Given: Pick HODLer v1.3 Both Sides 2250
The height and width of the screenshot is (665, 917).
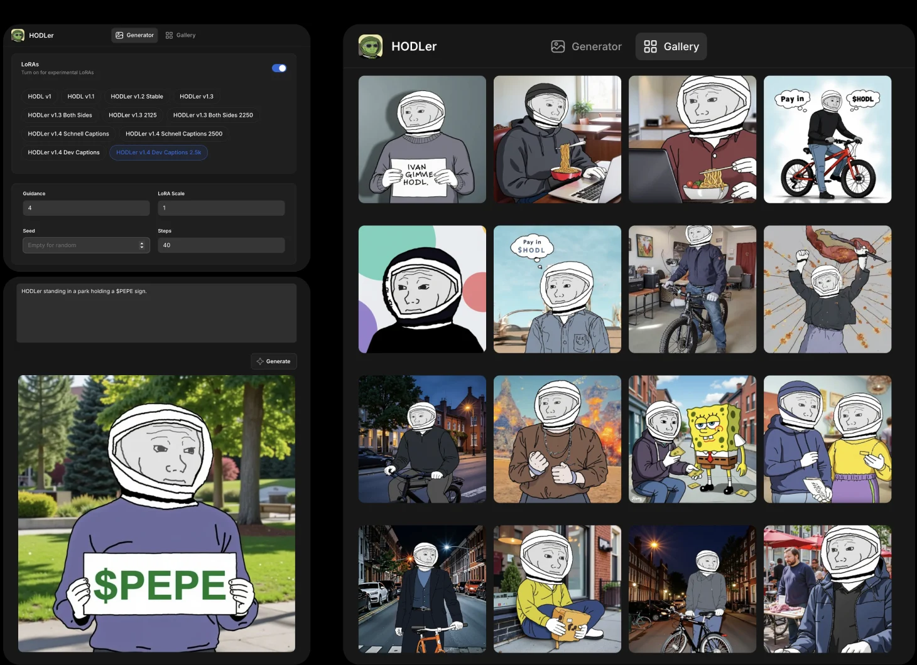Looking at the screenshot, I should point(213,115).
